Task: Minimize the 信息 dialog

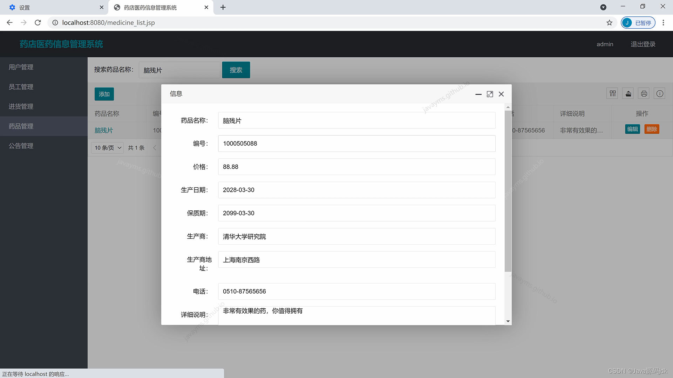Action: coord(478,94)
